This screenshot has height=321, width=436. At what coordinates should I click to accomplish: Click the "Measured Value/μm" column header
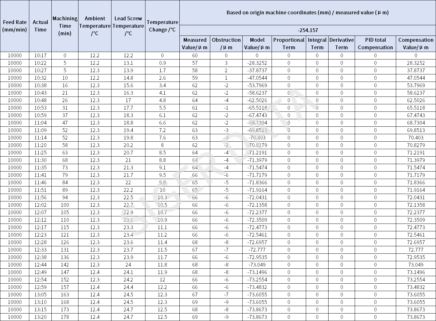click(x=195, y=44)
